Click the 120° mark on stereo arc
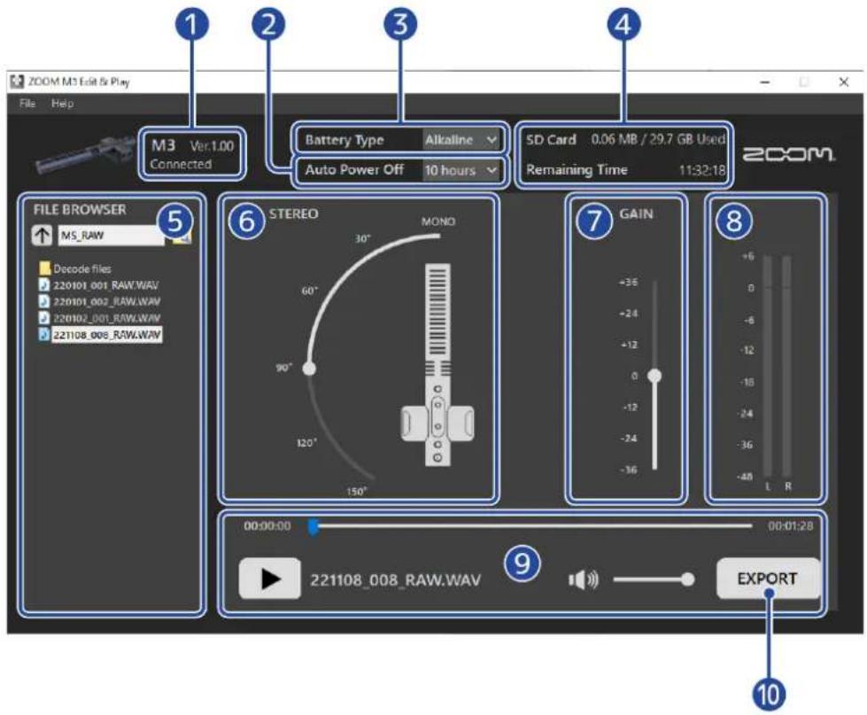The width and height of the screenshot is (867, 715). click(x=307, y=443)
